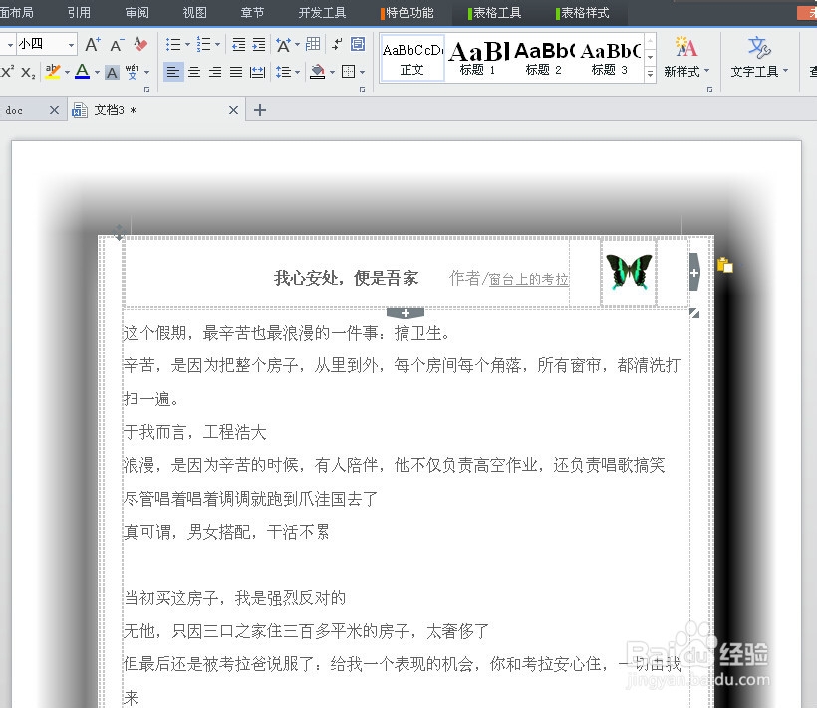Increase the font size one step
Screen dimensions: 817x708
click(93, 45)
